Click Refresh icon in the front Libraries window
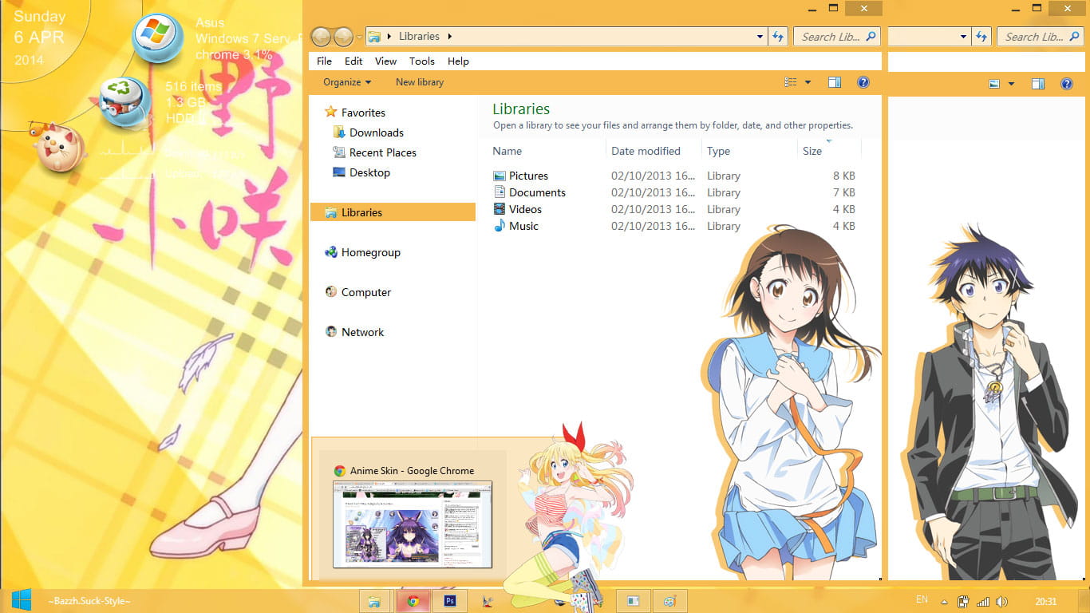This screenshot has height=613, width=1090. pos(779,37)
